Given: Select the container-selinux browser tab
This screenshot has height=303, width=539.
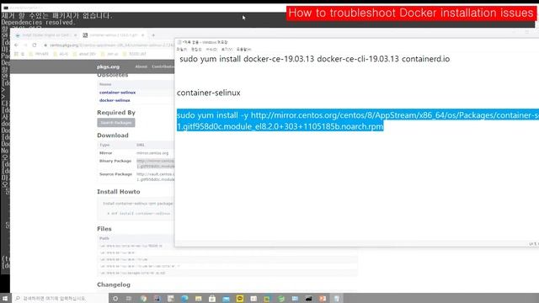Looking at the screenshot, I should point(114,35).
